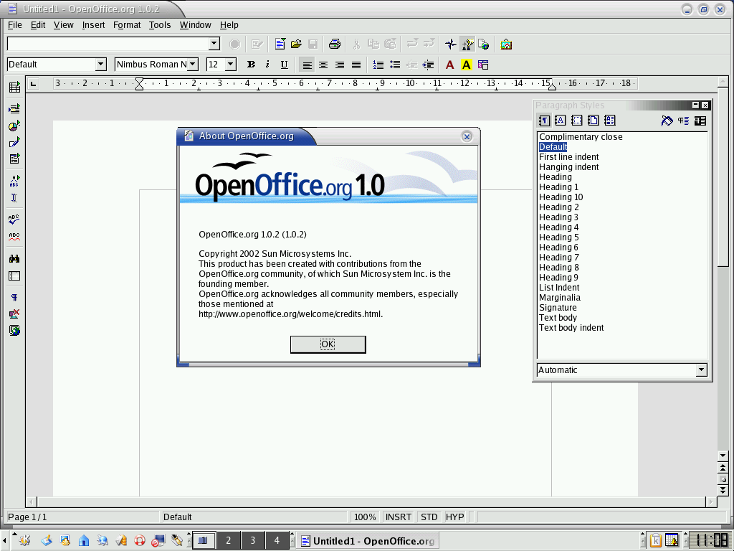734x551 pixels.
Task: Click the STD selection mode field
Action: tap(429, 517)
